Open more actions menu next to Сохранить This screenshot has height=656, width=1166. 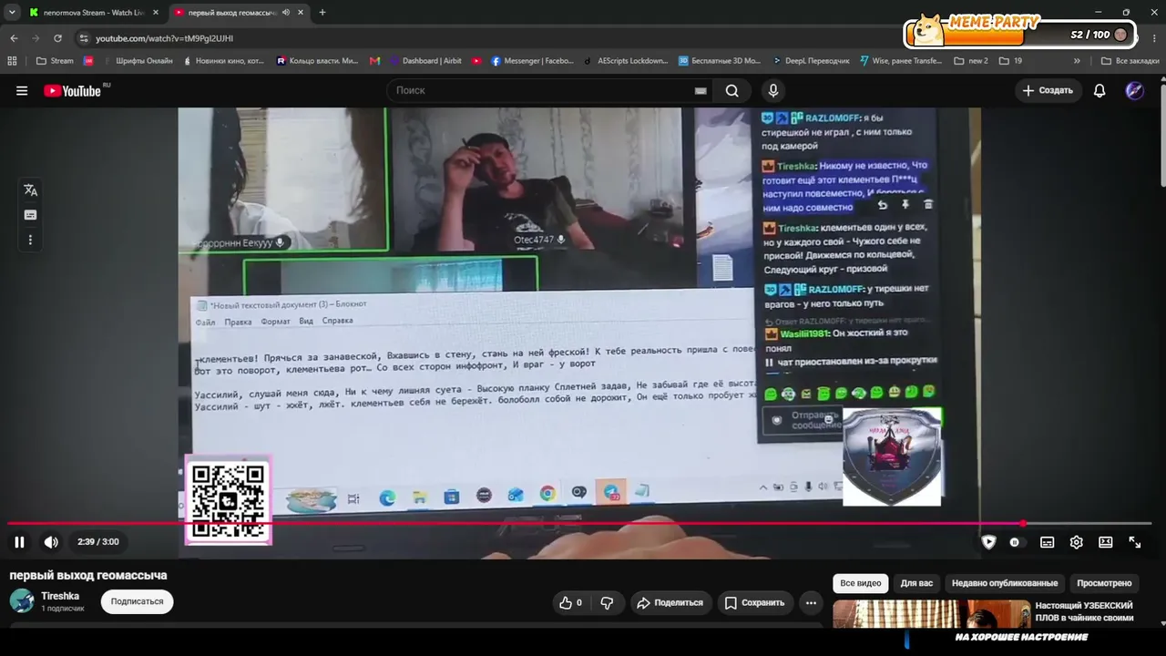pyautogui.click(x=811, y=602)
